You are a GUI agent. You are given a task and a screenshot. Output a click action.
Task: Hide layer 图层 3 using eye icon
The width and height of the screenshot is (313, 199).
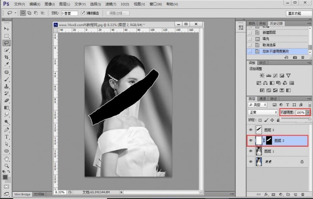(251, 130)
